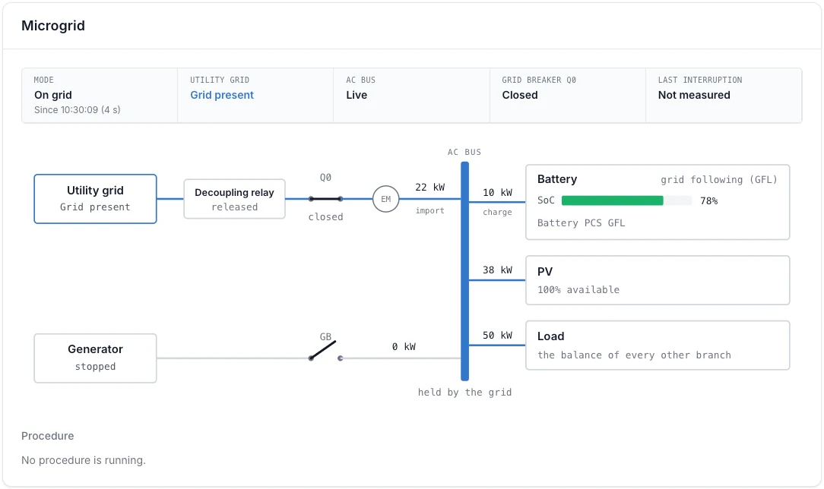Select the Utility grid box
This screenshot has height=489, width=824.
(x=95, y=199)
